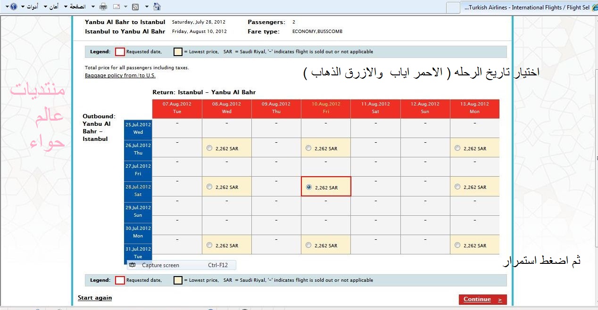Open the Baggage policy from/to U.S. link
Image resolution: width=598 pixels, height=310 pixels.
(x=120, y=75)
